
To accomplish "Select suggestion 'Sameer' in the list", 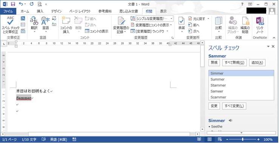I will click(x=241, y=91).
